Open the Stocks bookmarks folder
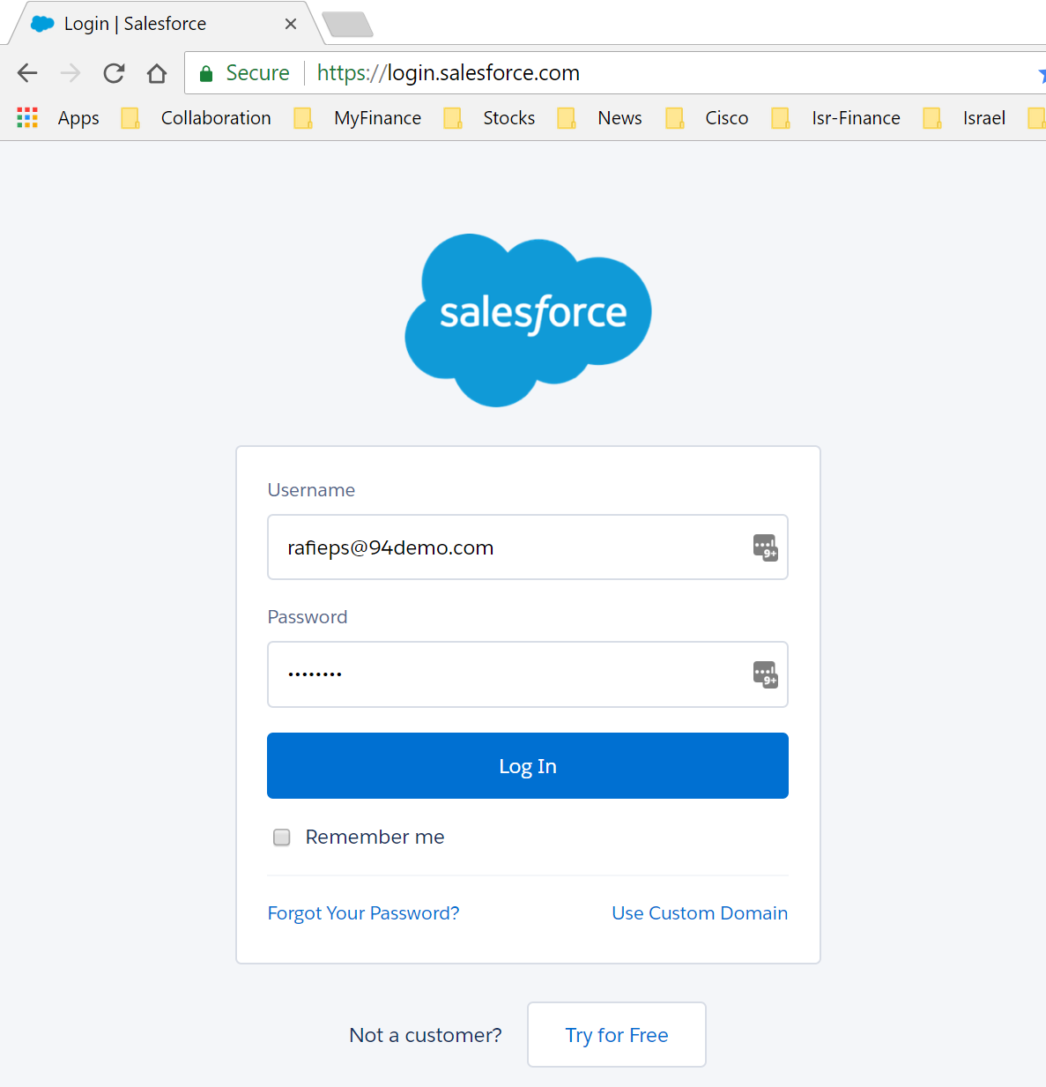This screenshot has height=1087, width=1046. coord(492,118)
